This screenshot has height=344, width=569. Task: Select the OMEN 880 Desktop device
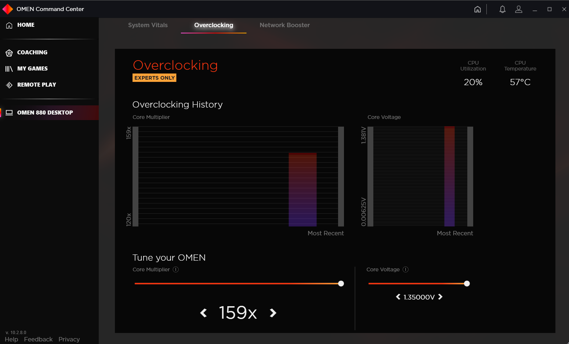tap(45, 112)
